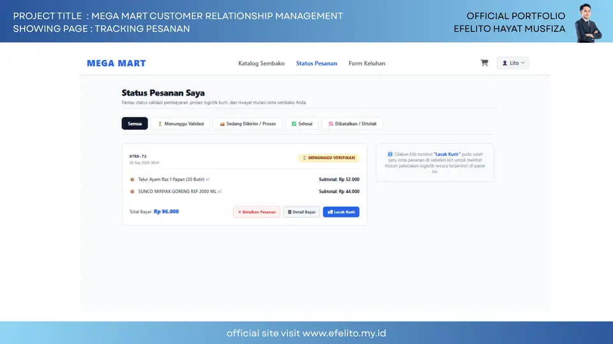Open Detail Bayar for order
This screenshot has width=613, height=344.
click(x=301, y=211)
